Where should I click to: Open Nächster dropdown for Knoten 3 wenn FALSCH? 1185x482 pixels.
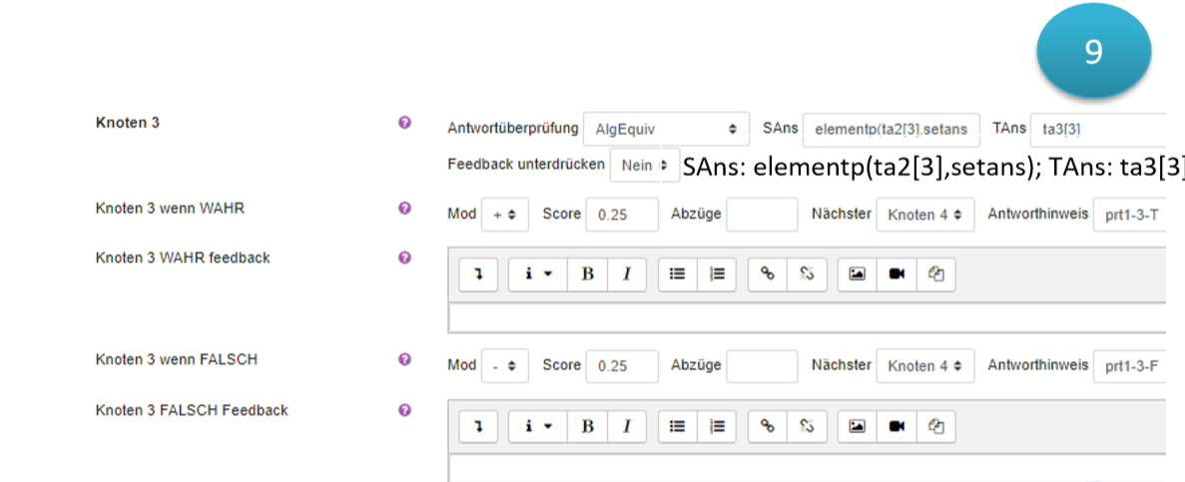pyautogui.click(x=924, y=366)
